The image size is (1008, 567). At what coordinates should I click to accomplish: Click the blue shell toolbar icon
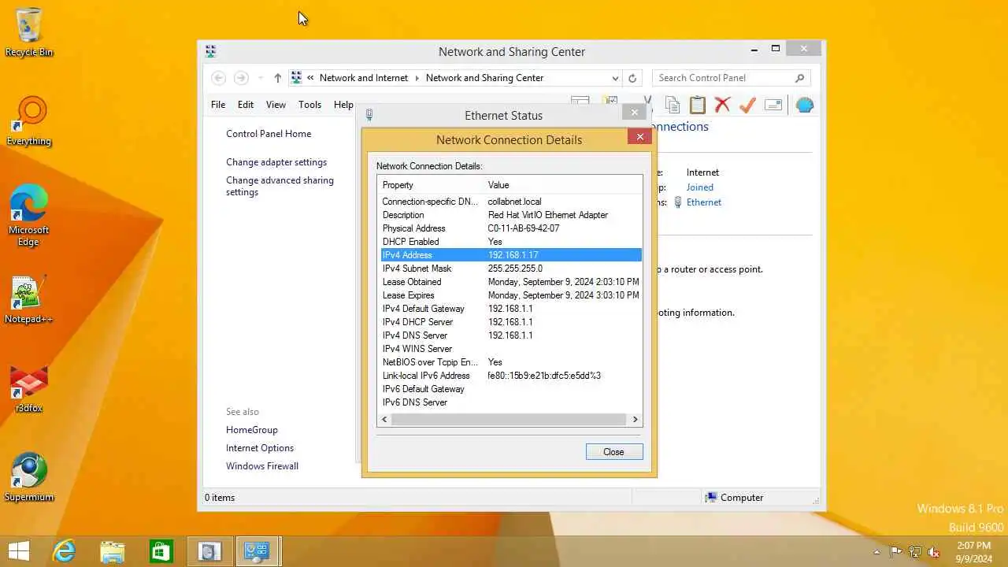804,105
